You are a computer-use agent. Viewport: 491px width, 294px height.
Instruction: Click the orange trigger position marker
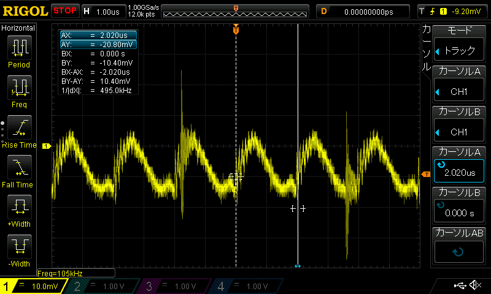tap(236, 29)
